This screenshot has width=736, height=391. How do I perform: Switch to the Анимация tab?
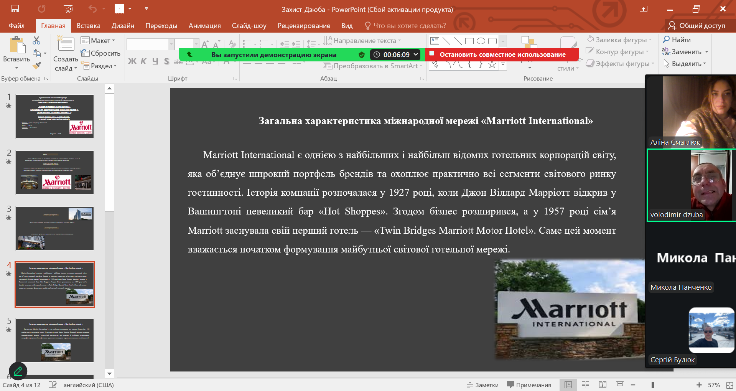click(x=204, y=26)
